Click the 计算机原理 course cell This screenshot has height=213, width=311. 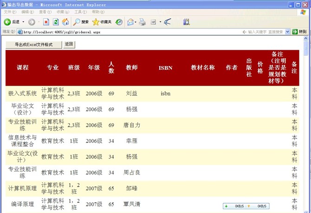point(23,188)
